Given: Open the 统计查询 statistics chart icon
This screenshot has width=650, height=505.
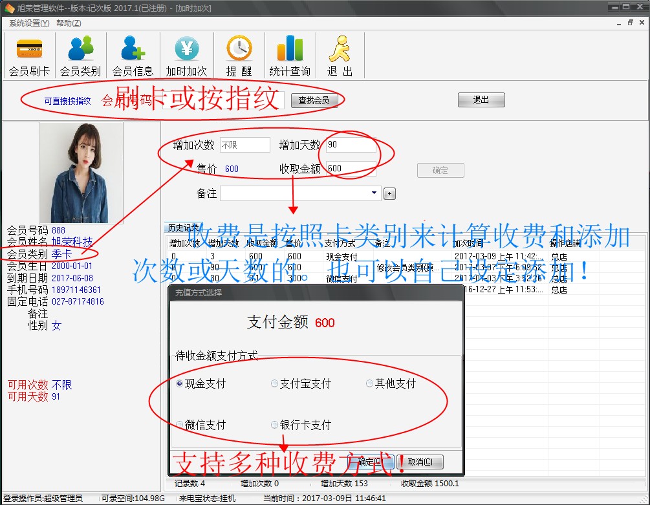Looking at the screenshot, I should 290,49.
